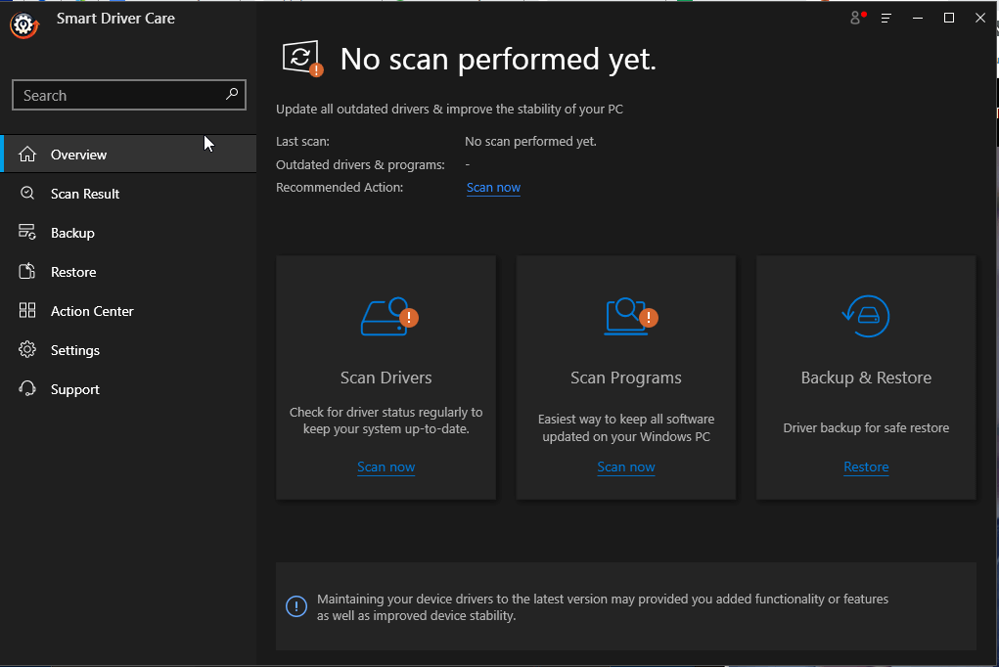This screenshot has width=999, height=667.
Task: Open the hamburger menu in the title bar
Action: coord(885,18)
